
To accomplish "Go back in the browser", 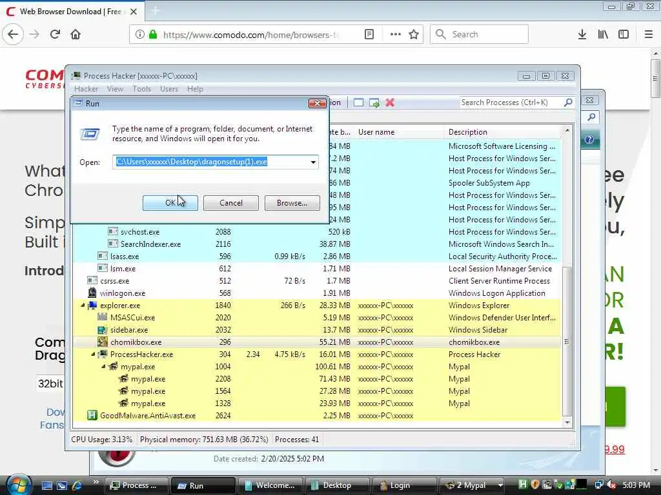I will point(13,34).
